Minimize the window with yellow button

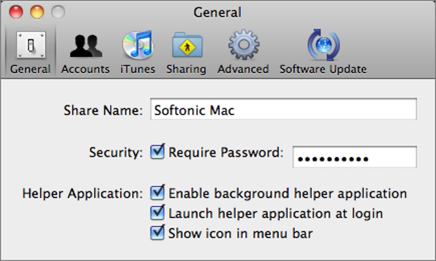click(x=37, y=12)
